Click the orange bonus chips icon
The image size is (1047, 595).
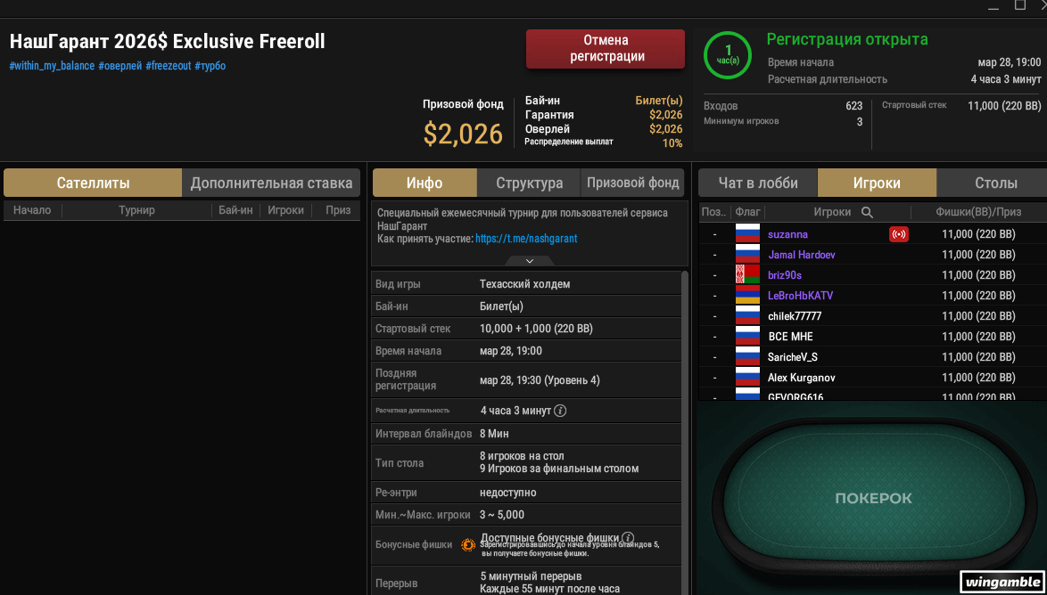[x=468, y=544]
